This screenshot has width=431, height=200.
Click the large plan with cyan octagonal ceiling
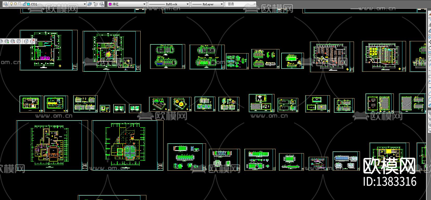(x=128, y=145)
